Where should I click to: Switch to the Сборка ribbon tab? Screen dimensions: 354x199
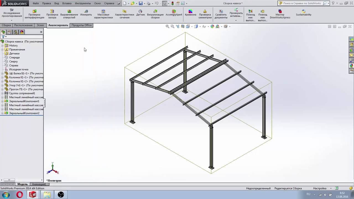click(x=6, y=25)
